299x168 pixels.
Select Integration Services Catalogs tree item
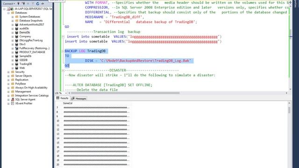tap(32, 95)
